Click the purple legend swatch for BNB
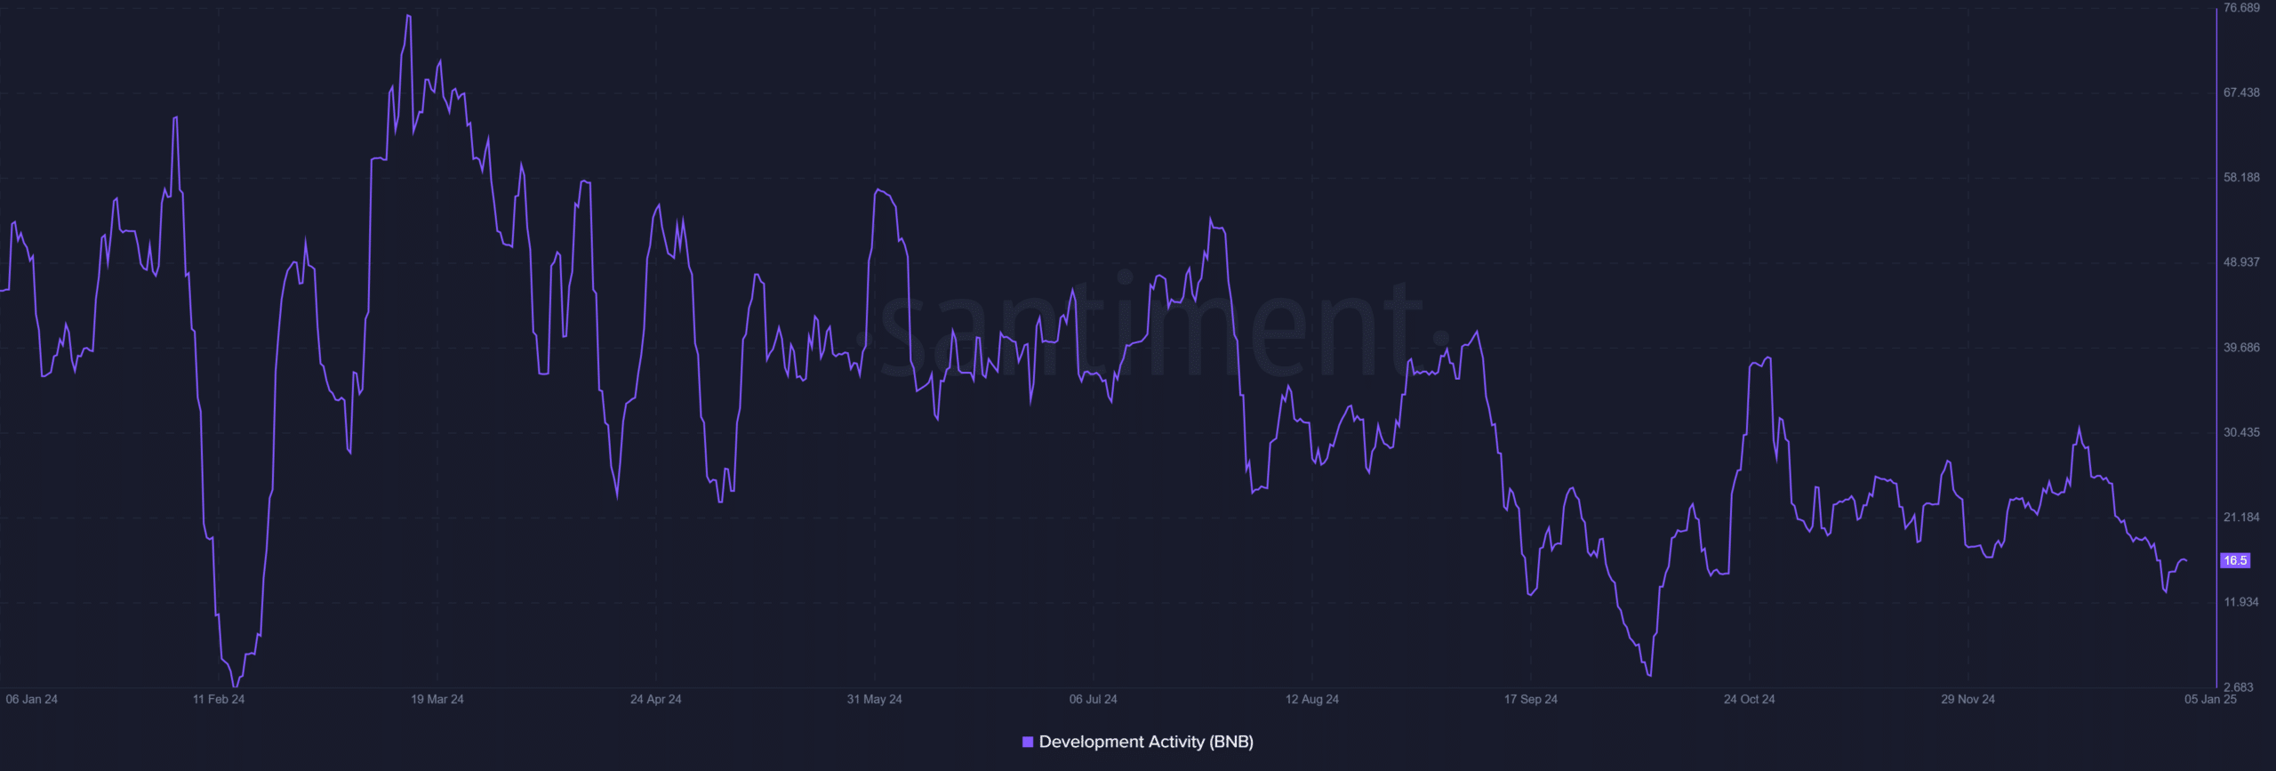 tap(1028, 742)
